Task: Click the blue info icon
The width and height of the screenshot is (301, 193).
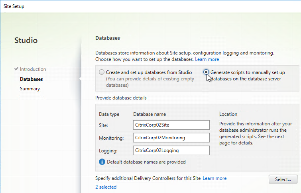Action: point(102,162)
